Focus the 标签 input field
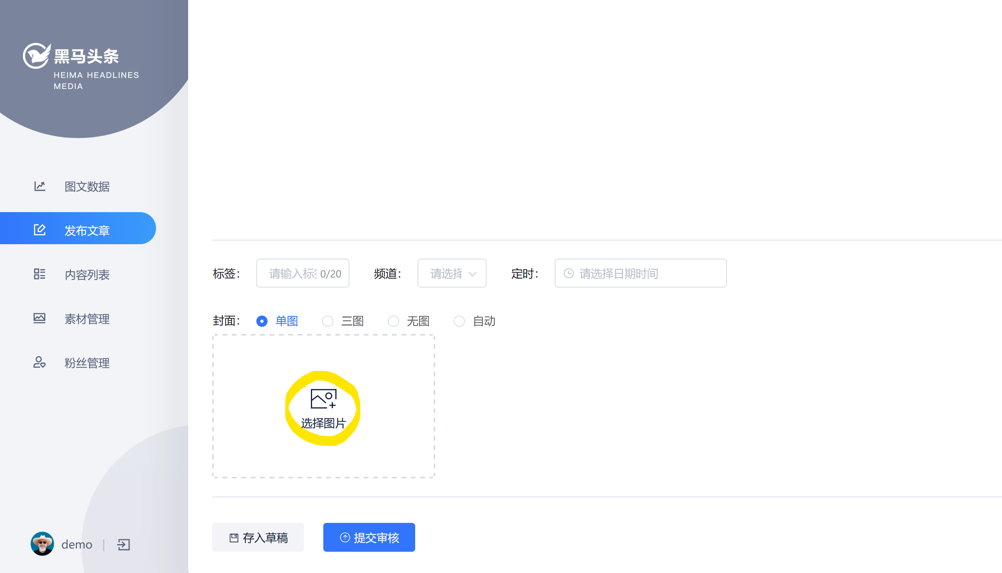The height and width of the screenshot is (573, 1002). [293, 273]
